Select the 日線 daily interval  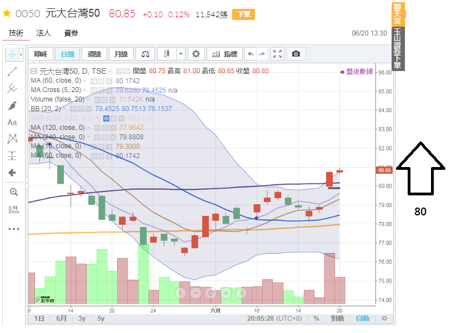pyautogui.click(x=68, y=54)
